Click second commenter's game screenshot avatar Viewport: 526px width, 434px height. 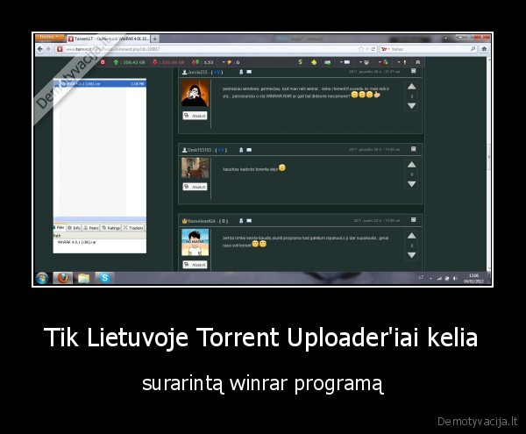[x=195, y=167]
